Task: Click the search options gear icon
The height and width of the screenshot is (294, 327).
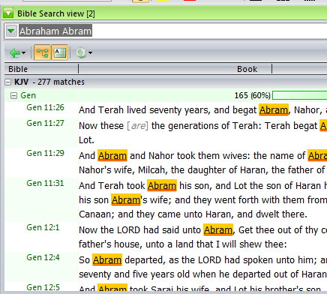Action: [x=81, y=52]
